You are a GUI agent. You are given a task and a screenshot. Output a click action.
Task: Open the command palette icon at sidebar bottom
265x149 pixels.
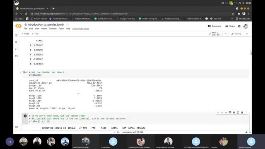[x=16, y=127]
